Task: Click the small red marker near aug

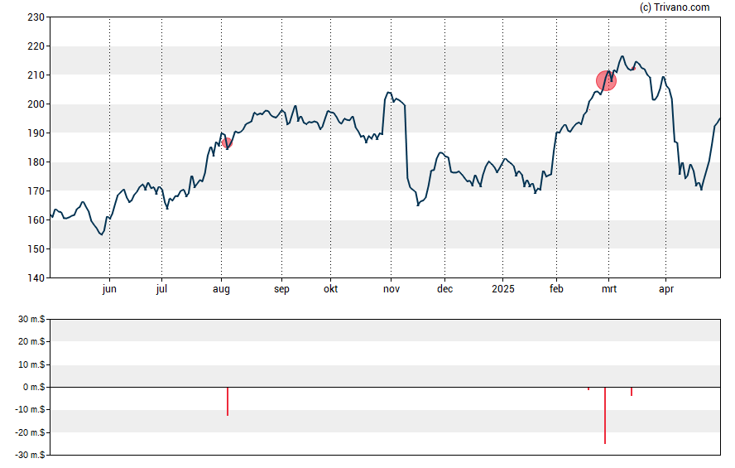Action: point(228,143)
